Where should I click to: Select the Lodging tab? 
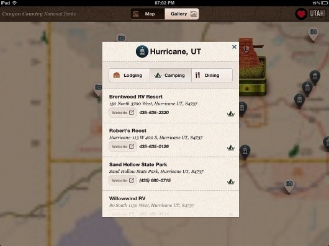point(130,75)
